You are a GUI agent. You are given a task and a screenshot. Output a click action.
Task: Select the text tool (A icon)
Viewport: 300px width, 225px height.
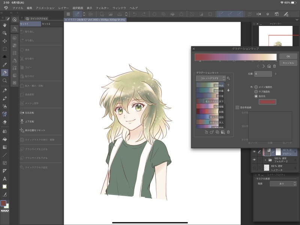5,179
